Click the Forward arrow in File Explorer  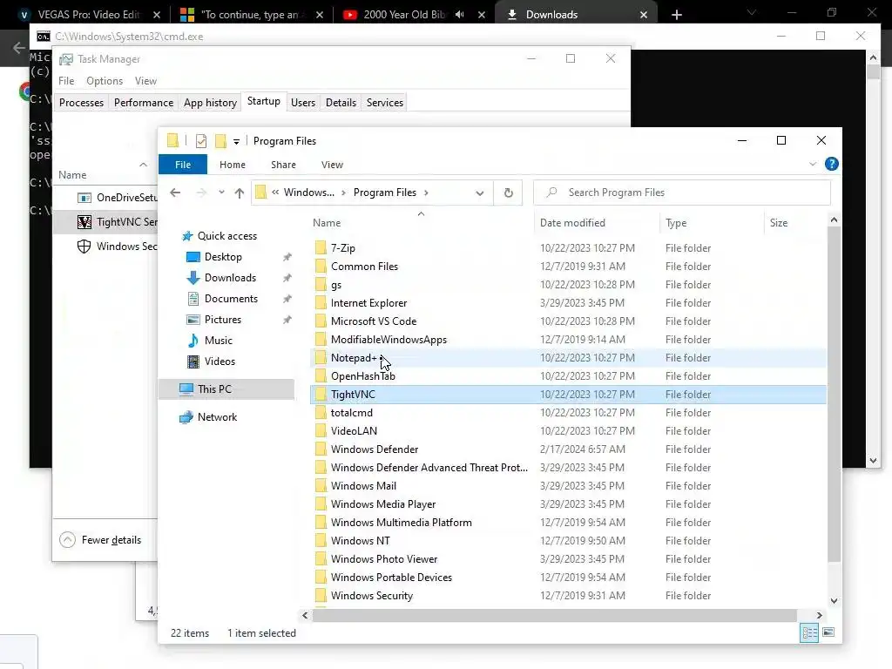pos(201,193)
